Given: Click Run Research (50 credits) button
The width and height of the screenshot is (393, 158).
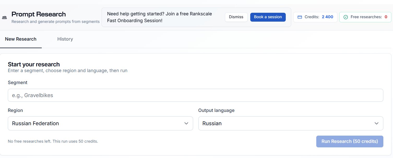Looking at the screenshot, I should [x=350, y=141].
